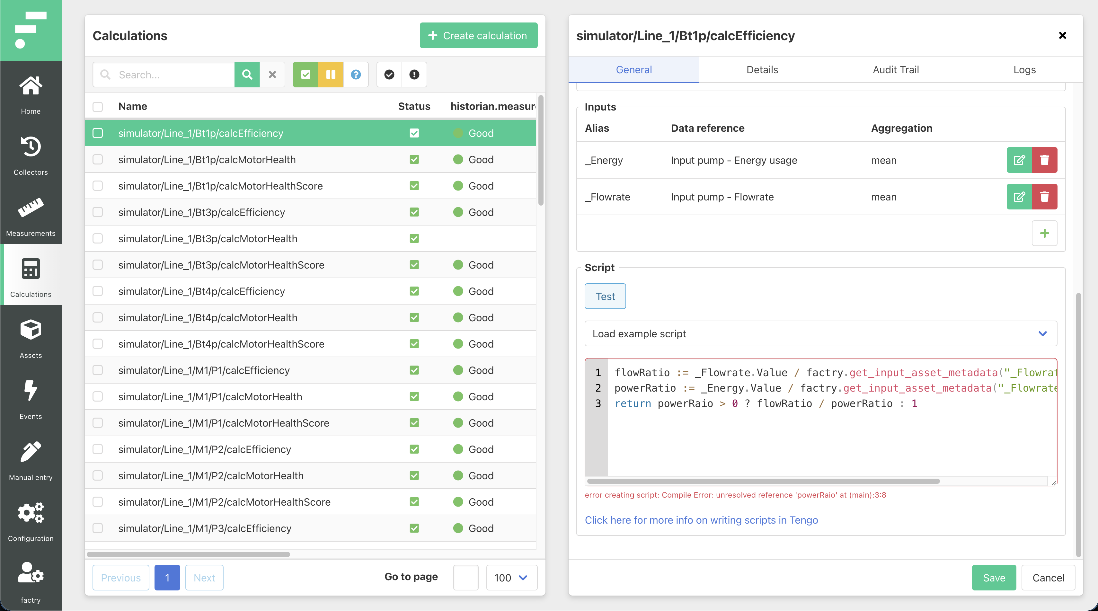Open the Logs tab

click(x=1024, y=69)
